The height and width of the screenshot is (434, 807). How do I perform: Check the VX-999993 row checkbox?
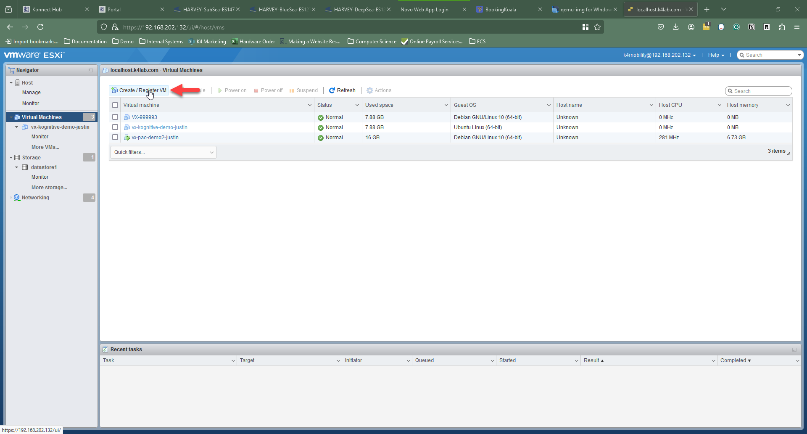(x=115, y=117)
